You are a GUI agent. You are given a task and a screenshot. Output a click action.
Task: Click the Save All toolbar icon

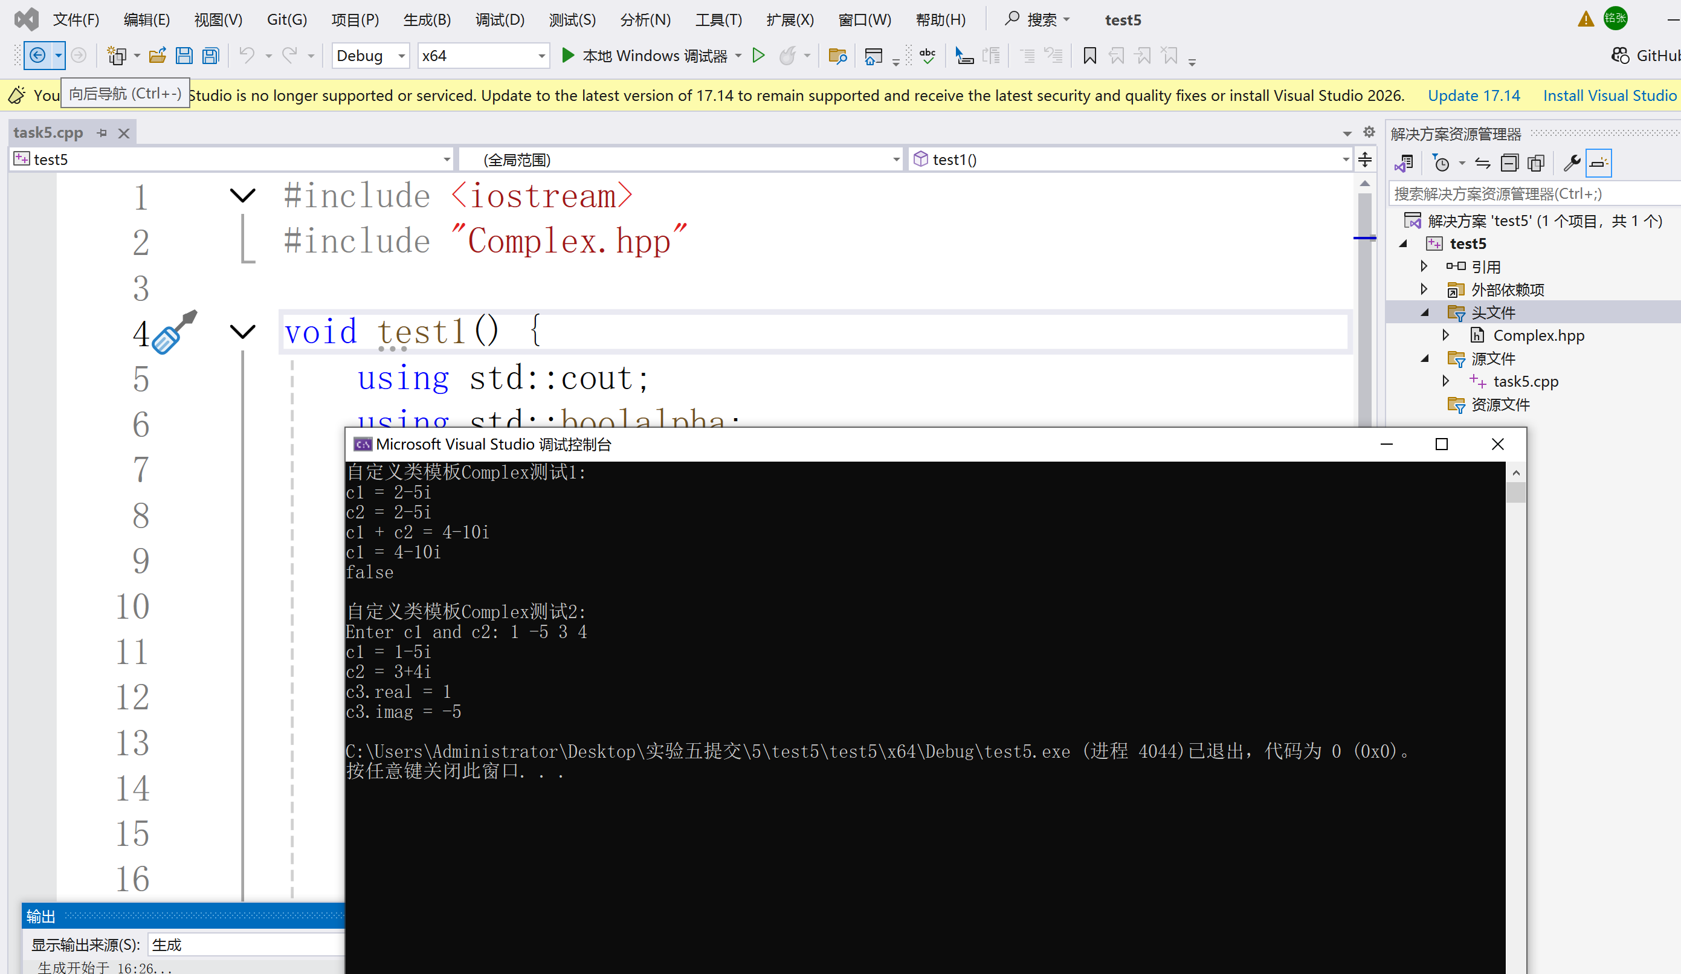pos(211,56)
